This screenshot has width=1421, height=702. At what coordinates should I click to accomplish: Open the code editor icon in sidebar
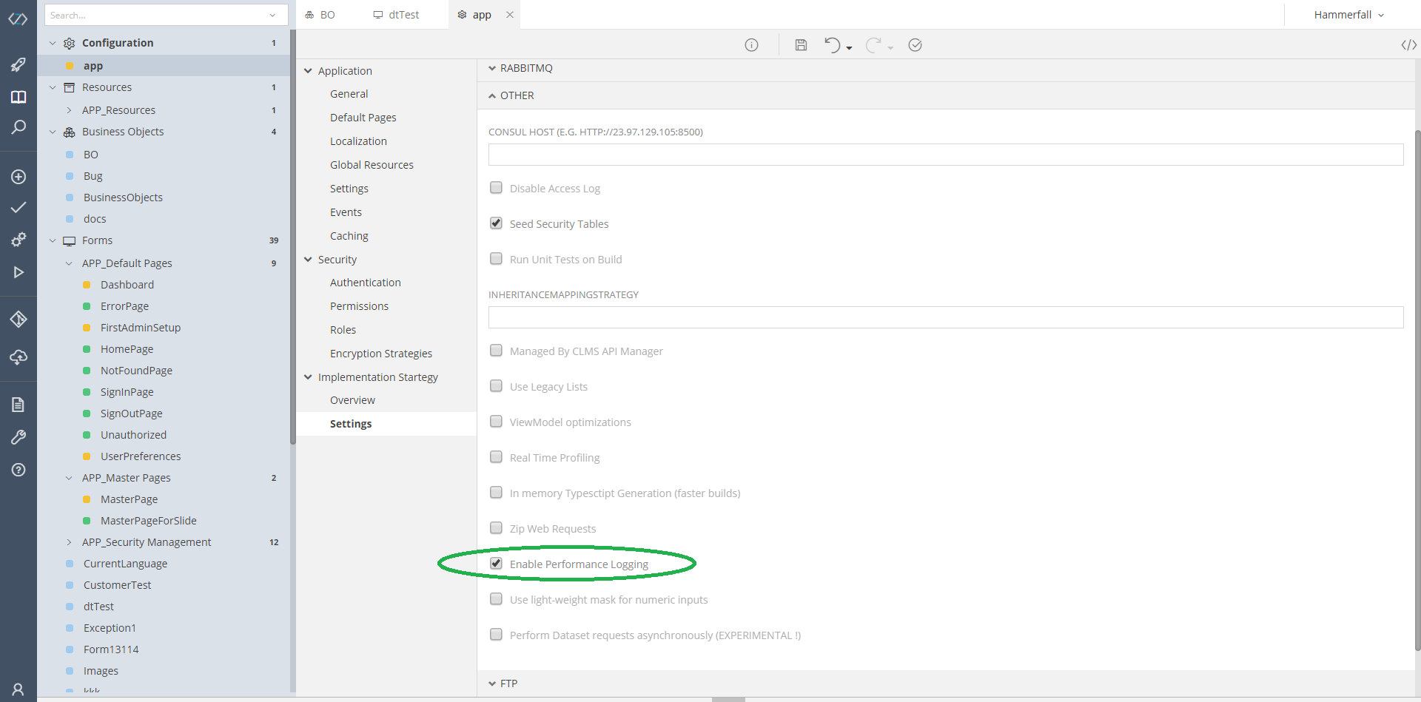pos(19,19)
